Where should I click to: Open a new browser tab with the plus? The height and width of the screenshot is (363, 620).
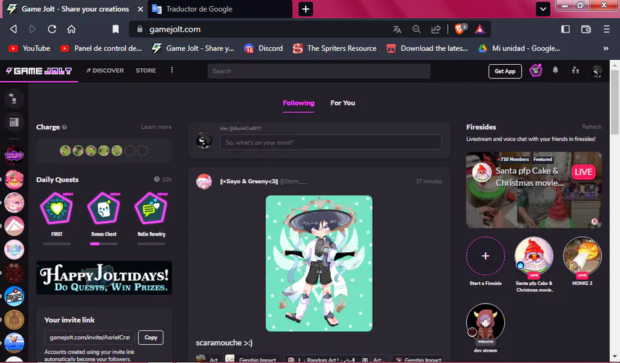[x=306, y=9]
